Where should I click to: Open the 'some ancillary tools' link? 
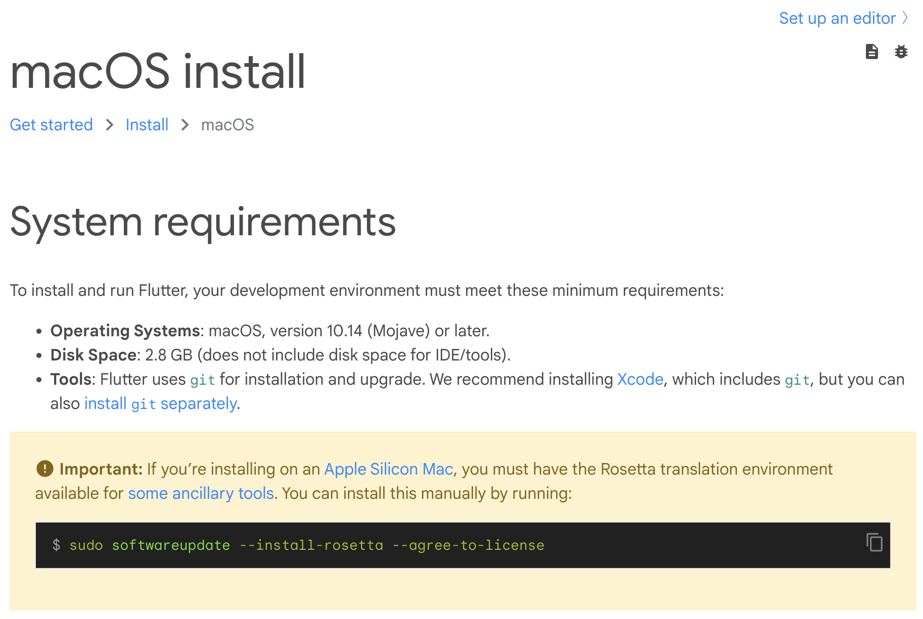pos(201,493)
